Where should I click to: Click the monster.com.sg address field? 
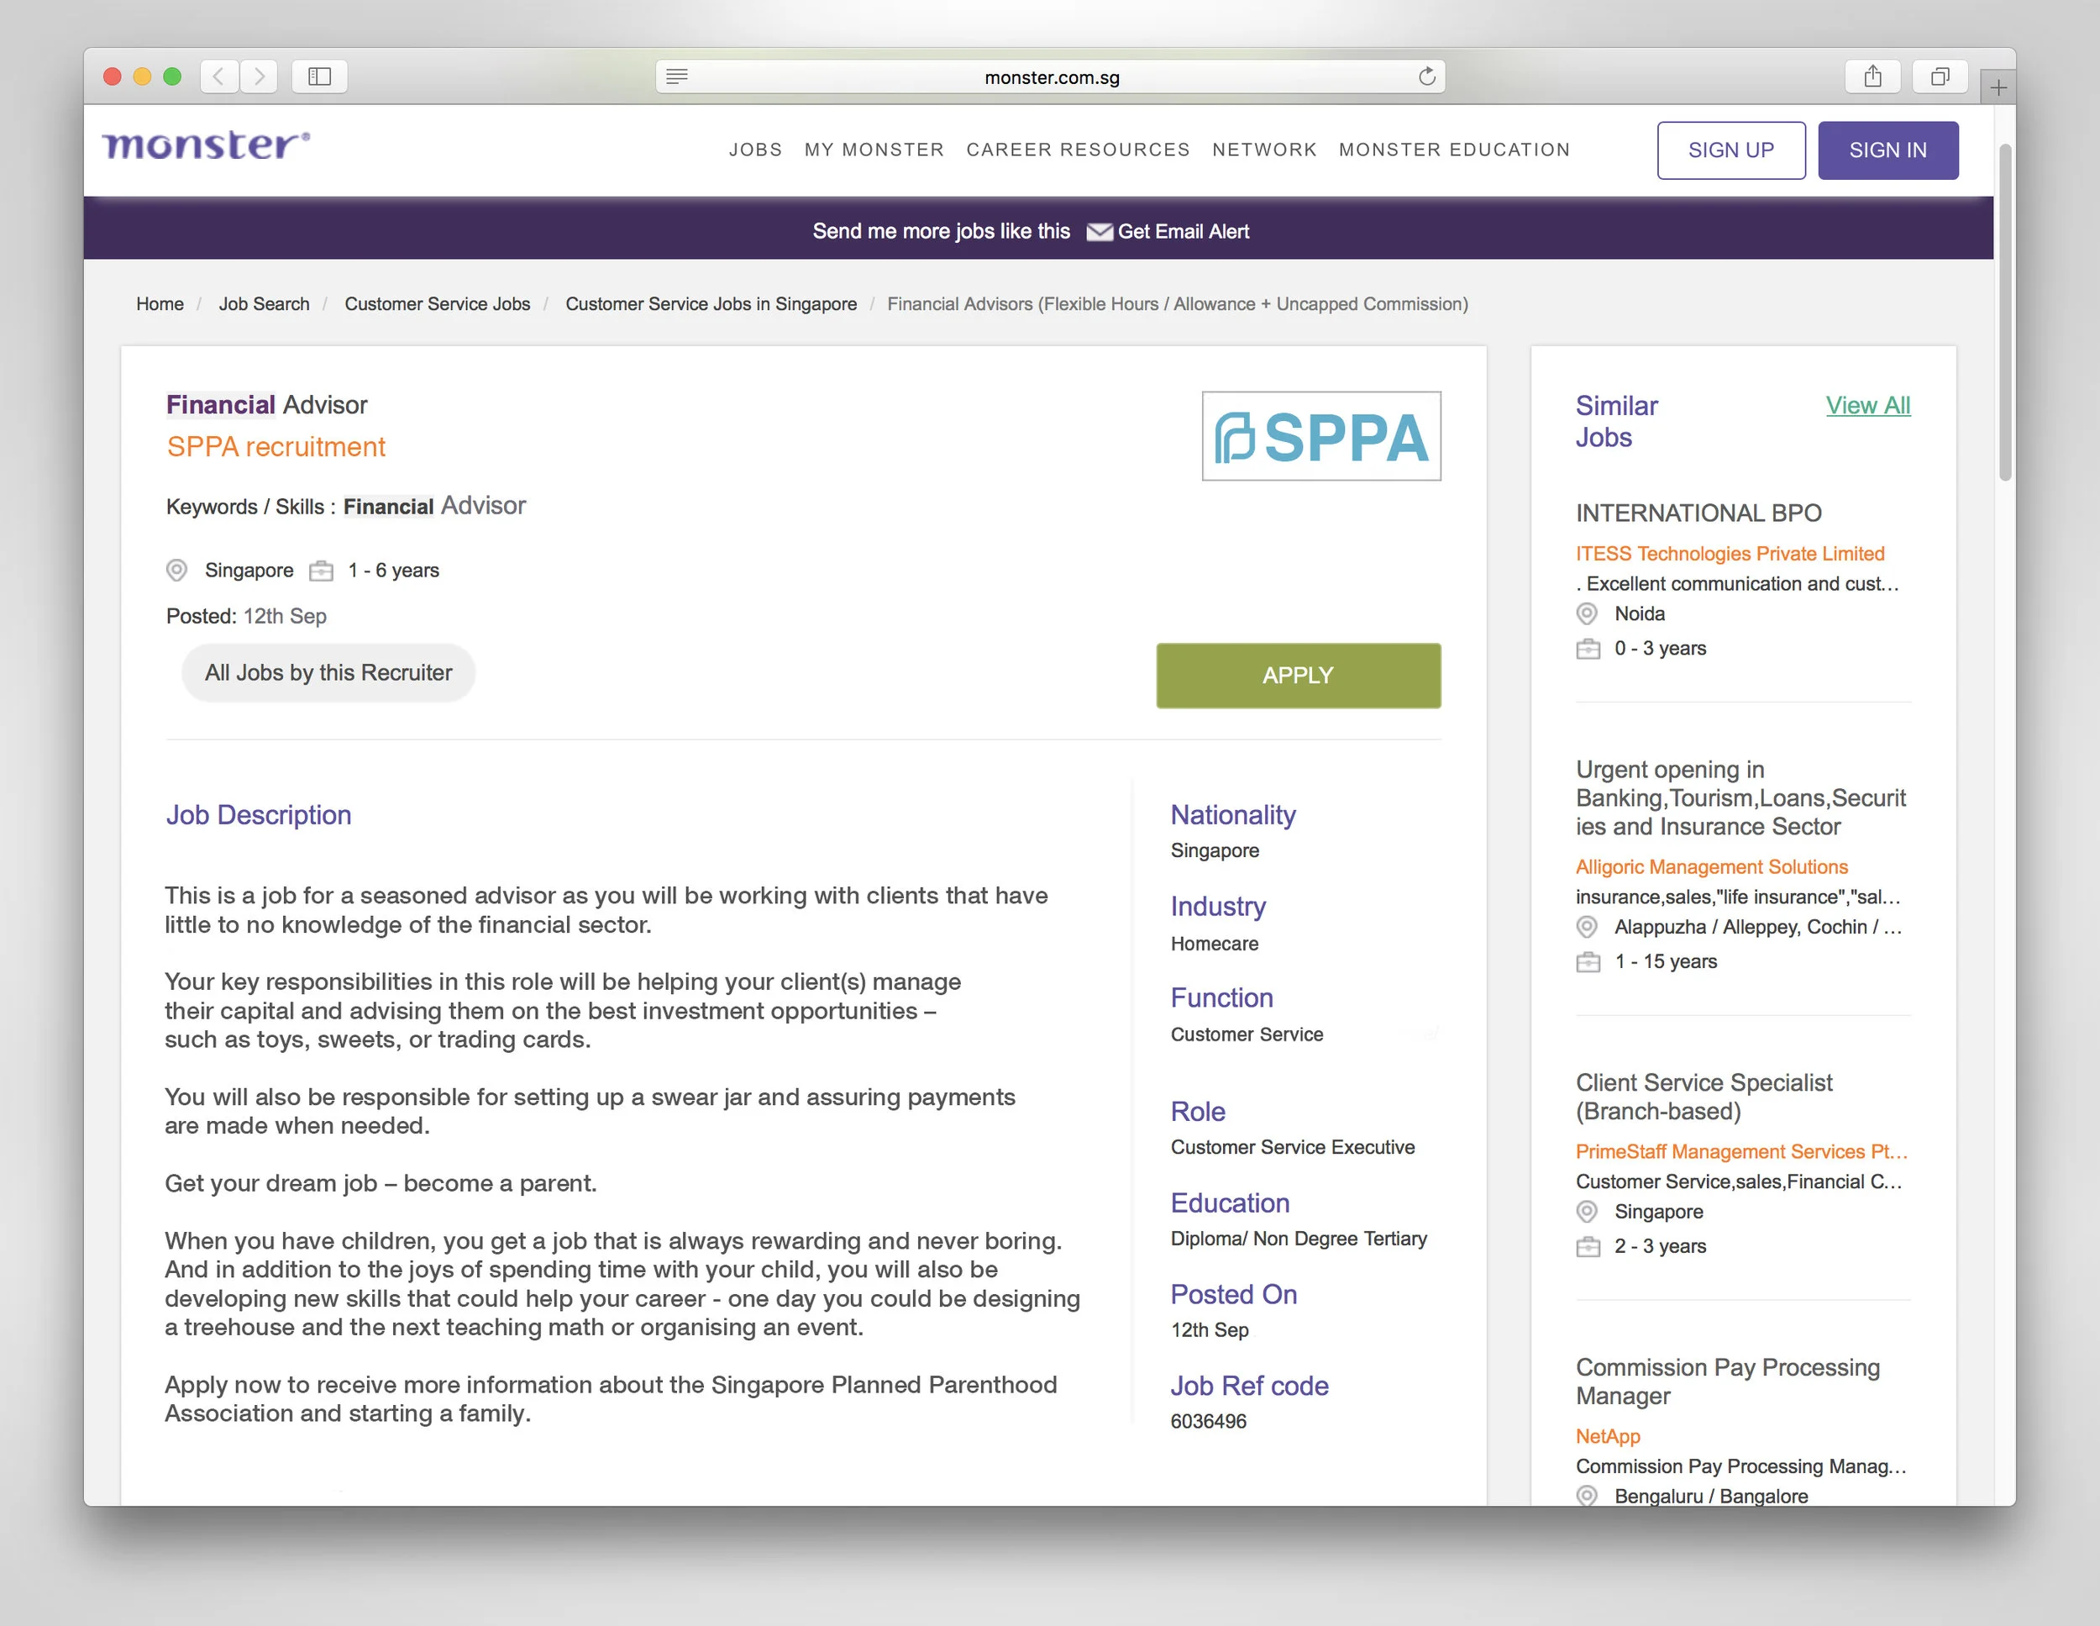point(1051,77)
